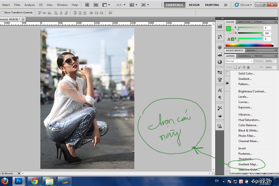This screenshot has height=186, width=279.
Task: Open the Character panel icon
Action: coord(220,90)
